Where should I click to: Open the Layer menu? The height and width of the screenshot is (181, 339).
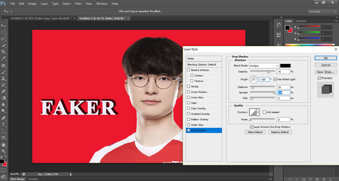point(44,3)
